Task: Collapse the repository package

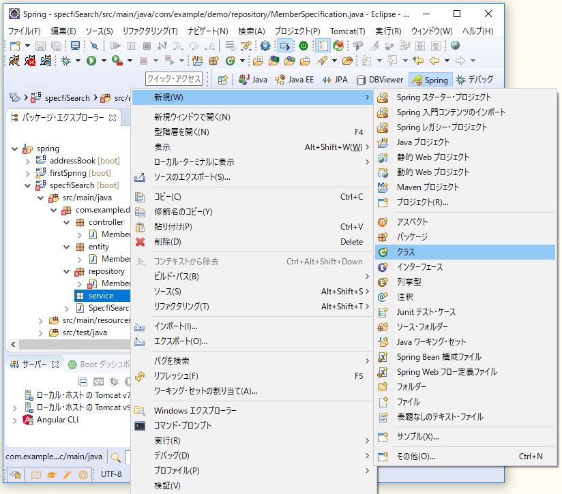Action: click(x=67, y=272)
